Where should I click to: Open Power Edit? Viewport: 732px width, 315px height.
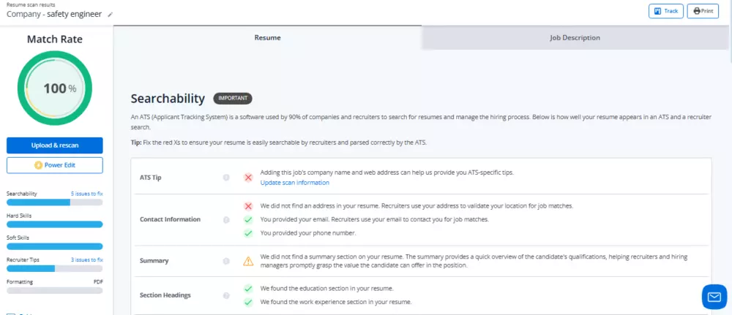(55, 165)
